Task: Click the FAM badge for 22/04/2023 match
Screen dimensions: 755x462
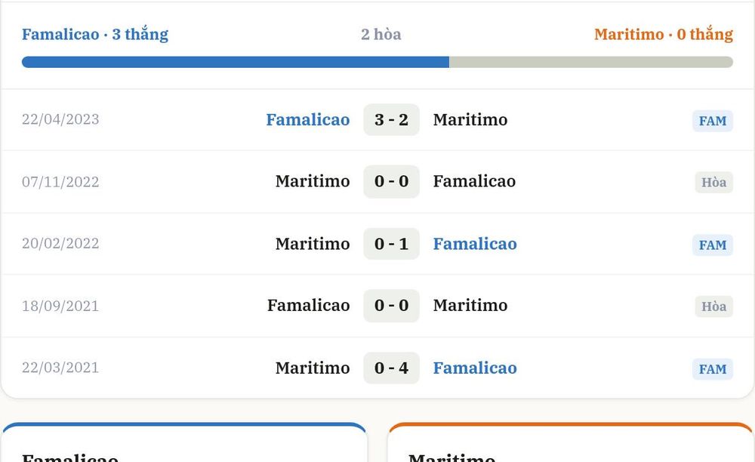Action: 713,121
